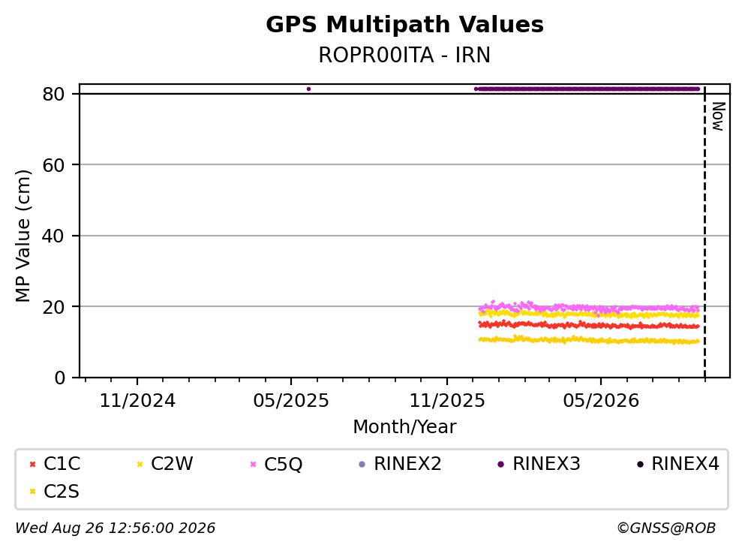Click the isolated RINEX3 dot near 05/2025
Viewport: 745px width, 551px height.
point(308,89)
